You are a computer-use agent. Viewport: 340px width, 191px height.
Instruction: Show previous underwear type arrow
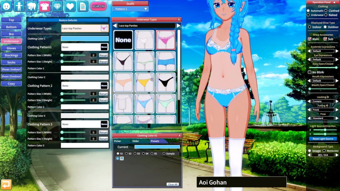click(115, 26)
